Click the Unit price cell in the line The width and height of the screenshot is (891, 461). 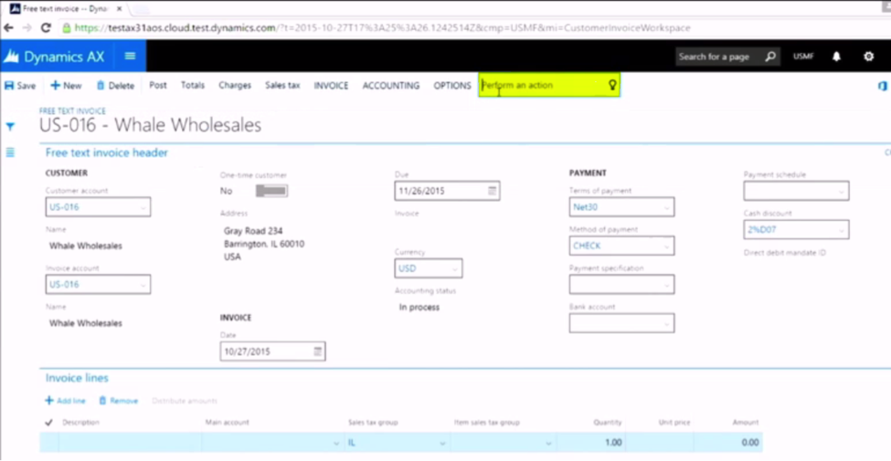[659, 443]
